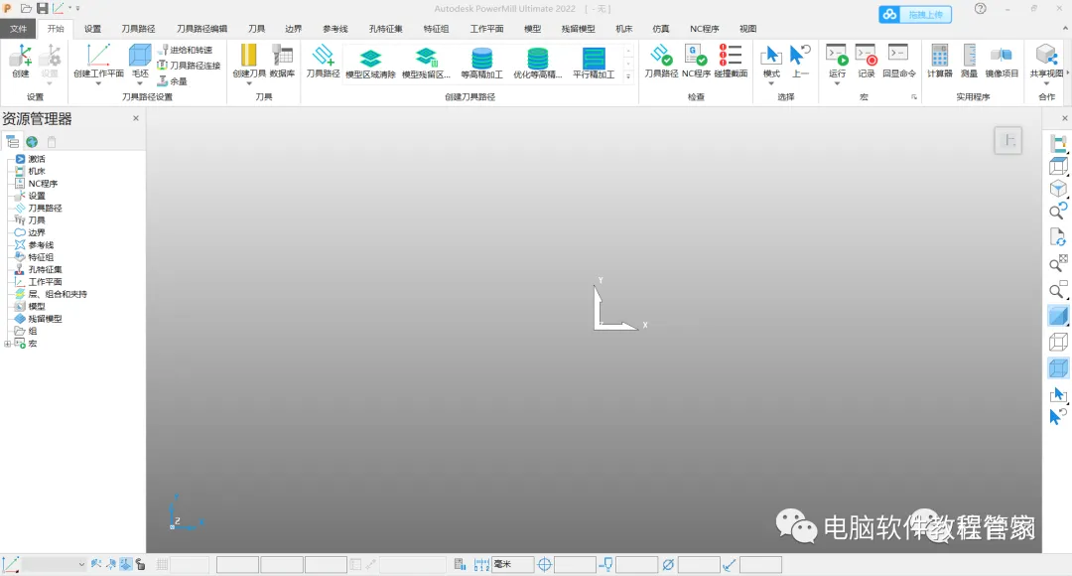The width and height of the screenshot is (1072, 576).
Task: Open the 文件 menu
Action: click(x=19, y=29)
